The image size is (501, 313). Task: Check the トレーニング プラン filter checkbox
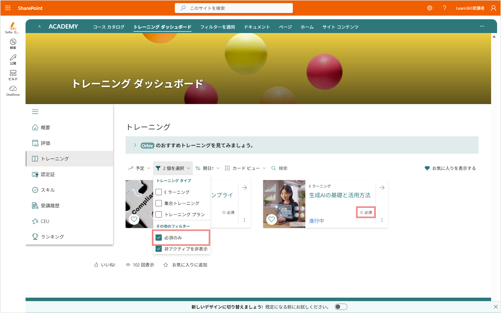click(x=159, y=214)
